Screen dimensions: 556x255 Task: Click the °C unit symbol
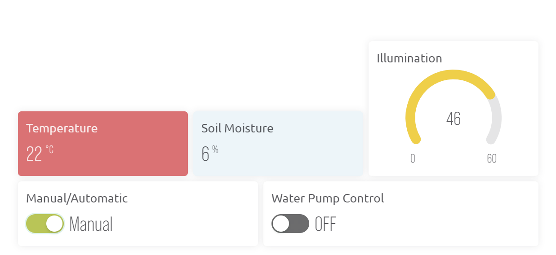click(x=49, y=149)
